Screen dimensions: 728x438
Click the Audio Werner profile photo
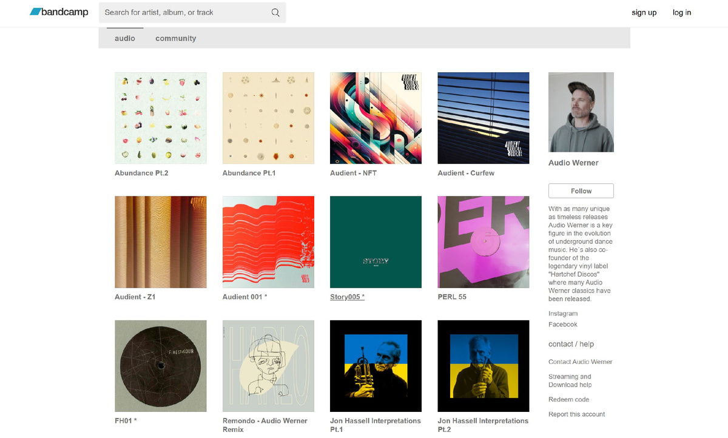(581, 112)
